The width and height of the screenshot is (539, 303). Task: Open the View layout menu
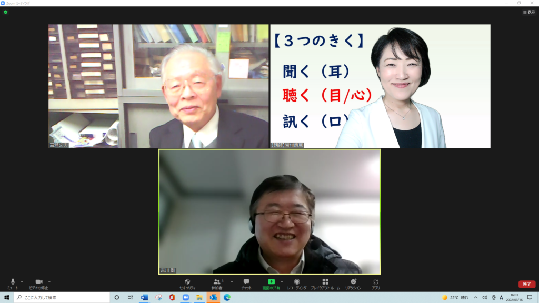coord(528,12)
